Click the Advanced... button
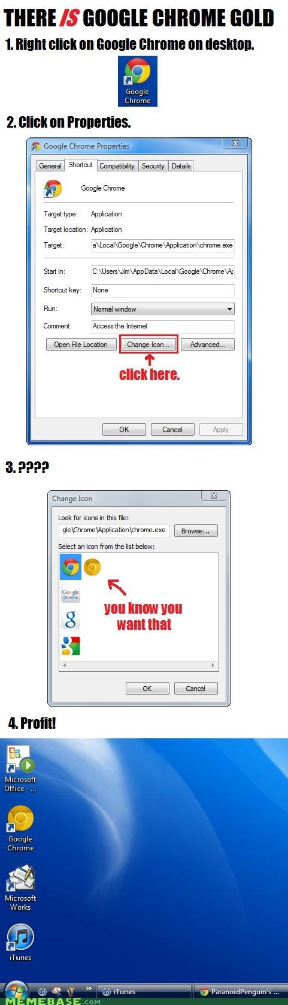Viewport: 288px width, 1005px height. (207, 345)
